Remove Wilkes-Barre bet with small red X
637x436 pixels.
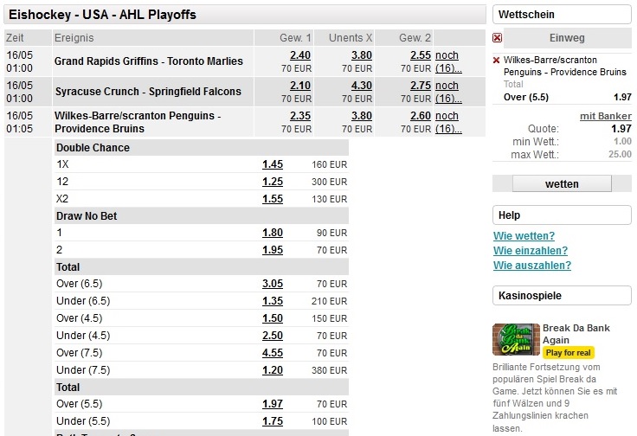(496, 61)
